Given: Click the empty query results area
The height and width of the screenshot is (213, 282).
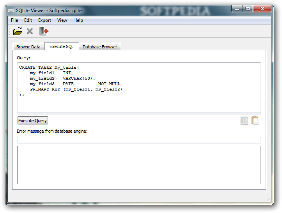Looking at the screenshot, I should (x=139, y=165).
